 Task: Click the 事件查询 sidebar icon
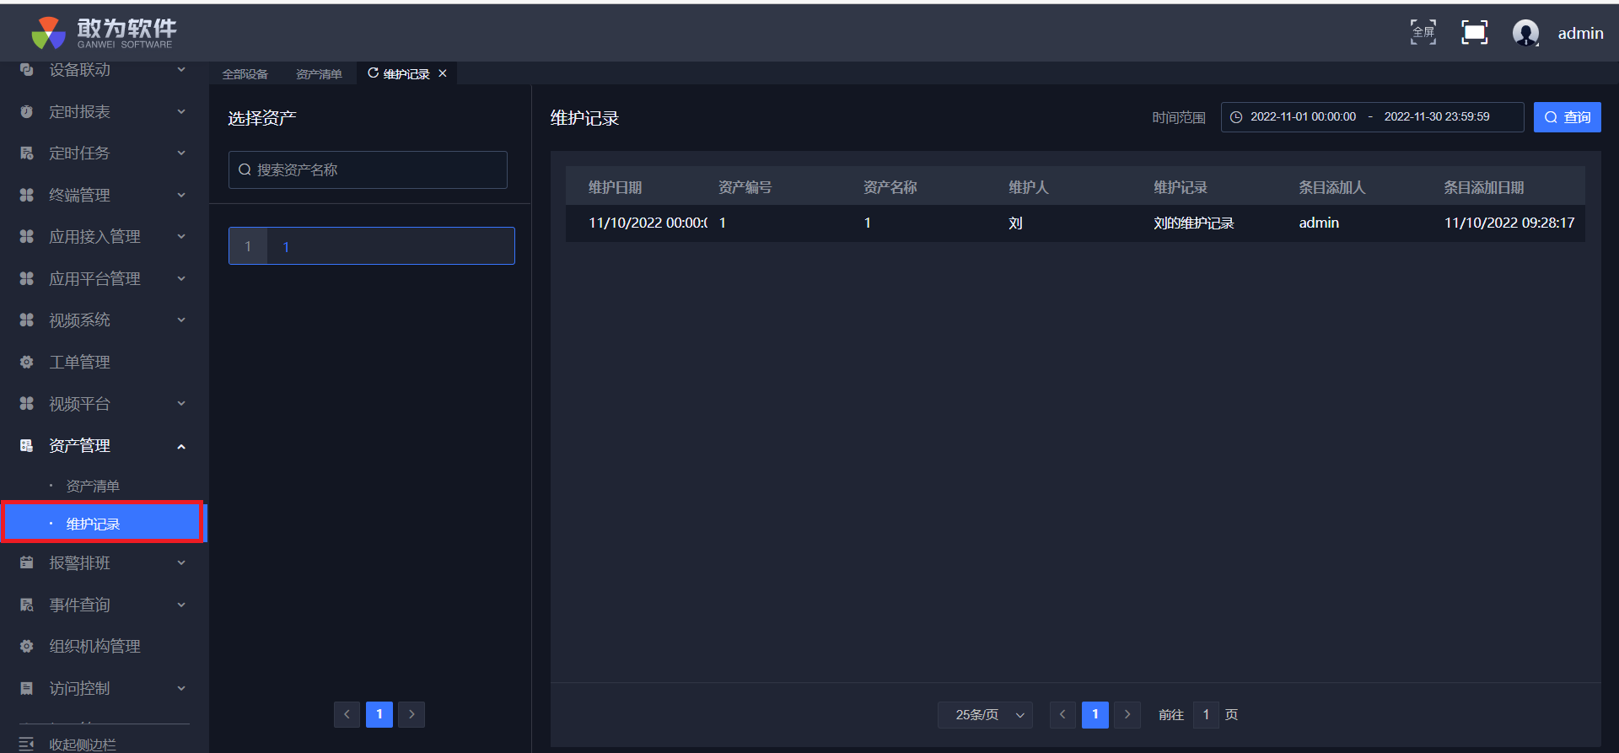coord(27,605)
